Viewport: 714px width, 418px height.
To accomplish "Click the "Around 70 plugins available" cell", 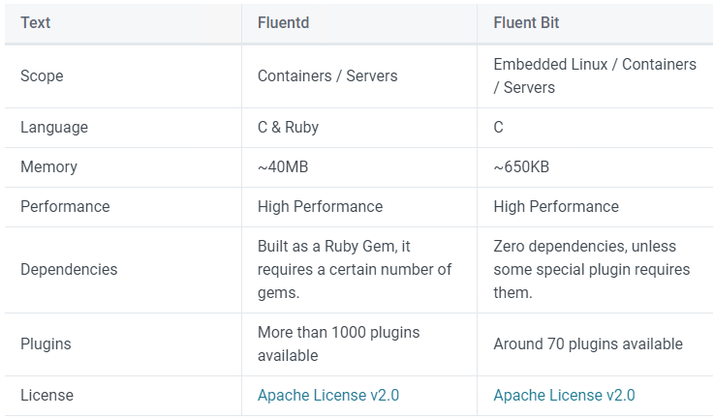I will [587, 343].
